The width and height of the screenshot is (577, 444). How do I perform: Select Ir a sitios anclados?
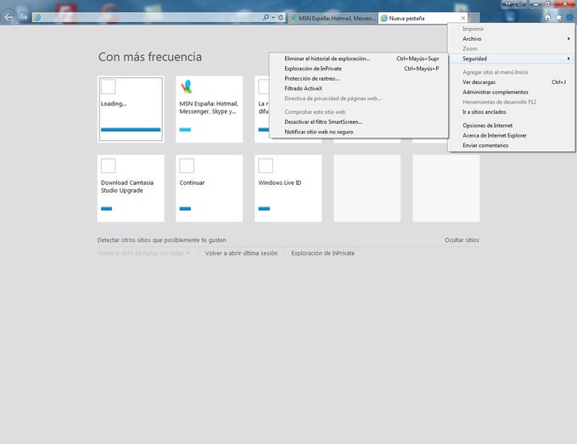tap(512, 112)
